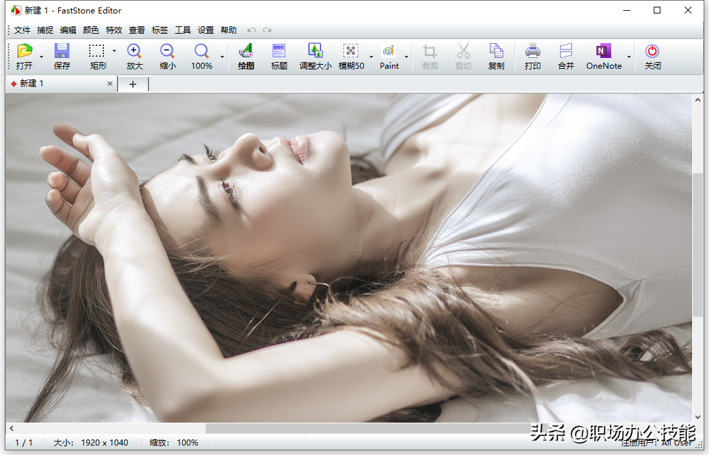Zoom in with the 放大 magnifier icon

(134, 52)
